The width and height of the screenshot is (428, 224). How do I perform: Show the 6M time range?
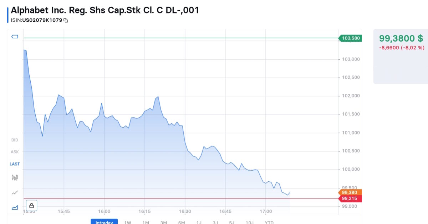182,222
